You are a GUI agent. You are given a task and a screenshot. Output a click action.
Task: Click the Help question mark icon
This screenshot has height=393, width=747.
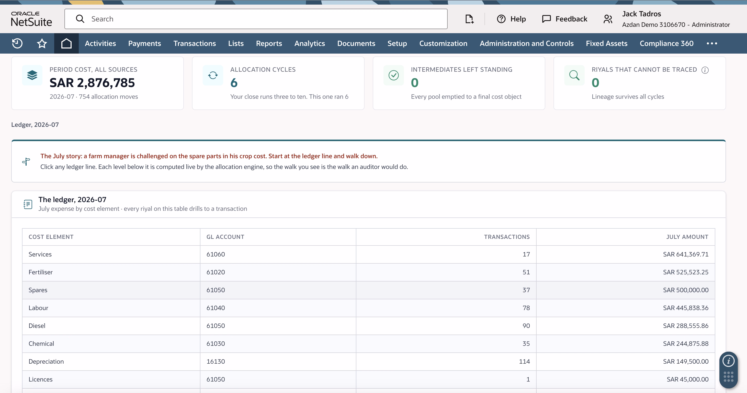(x=501, y=19)
